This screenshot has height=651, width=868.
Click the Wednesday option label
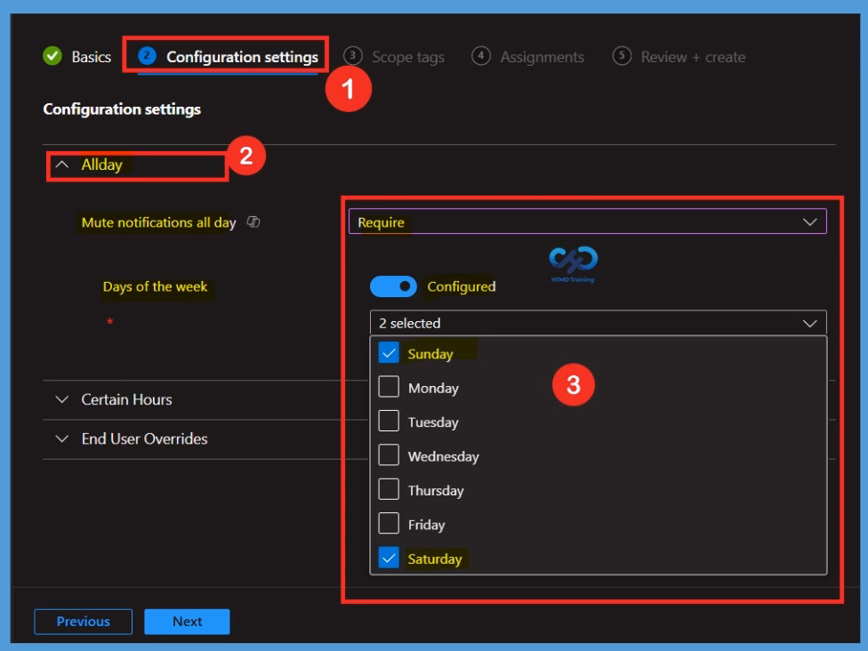pyautogui.click(x=444, y=456)
